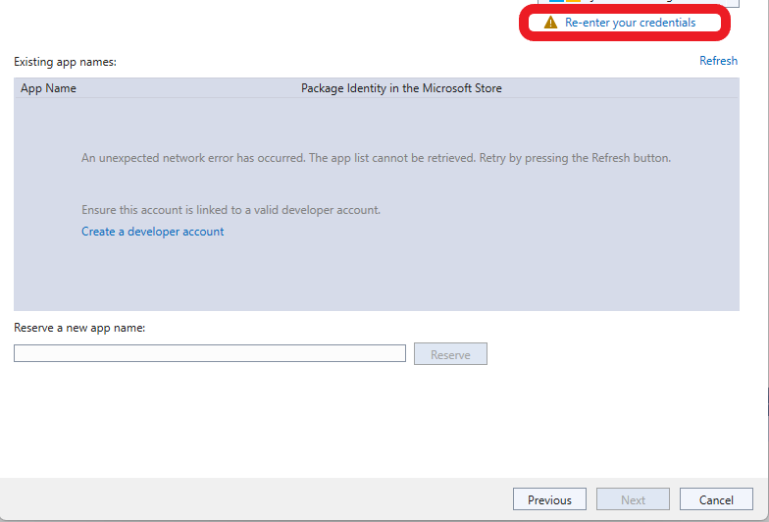Focus the Reserve a new app name field
769x522 pixels.
209,353
